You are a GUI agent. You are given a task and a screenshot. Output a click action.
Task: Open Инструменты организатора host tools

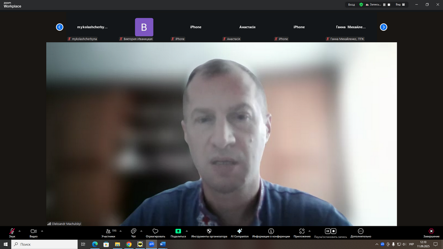[209, 231]
